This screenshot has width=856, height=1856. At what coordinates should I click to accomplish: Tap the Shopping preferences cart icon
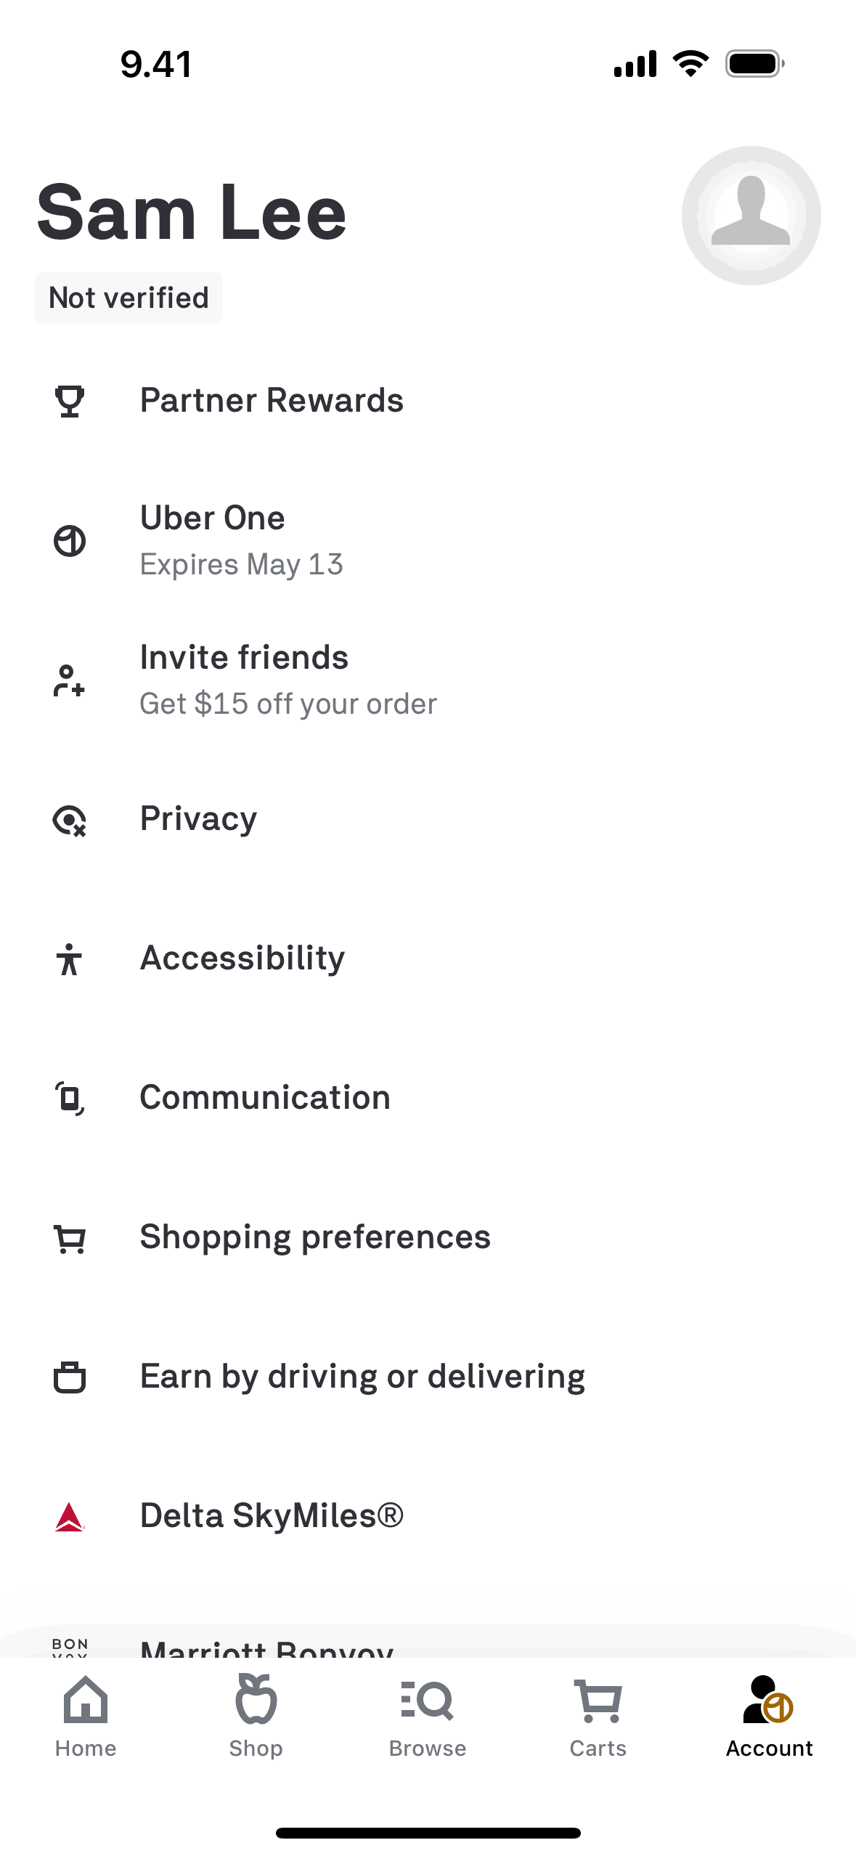coord(70,1238)
